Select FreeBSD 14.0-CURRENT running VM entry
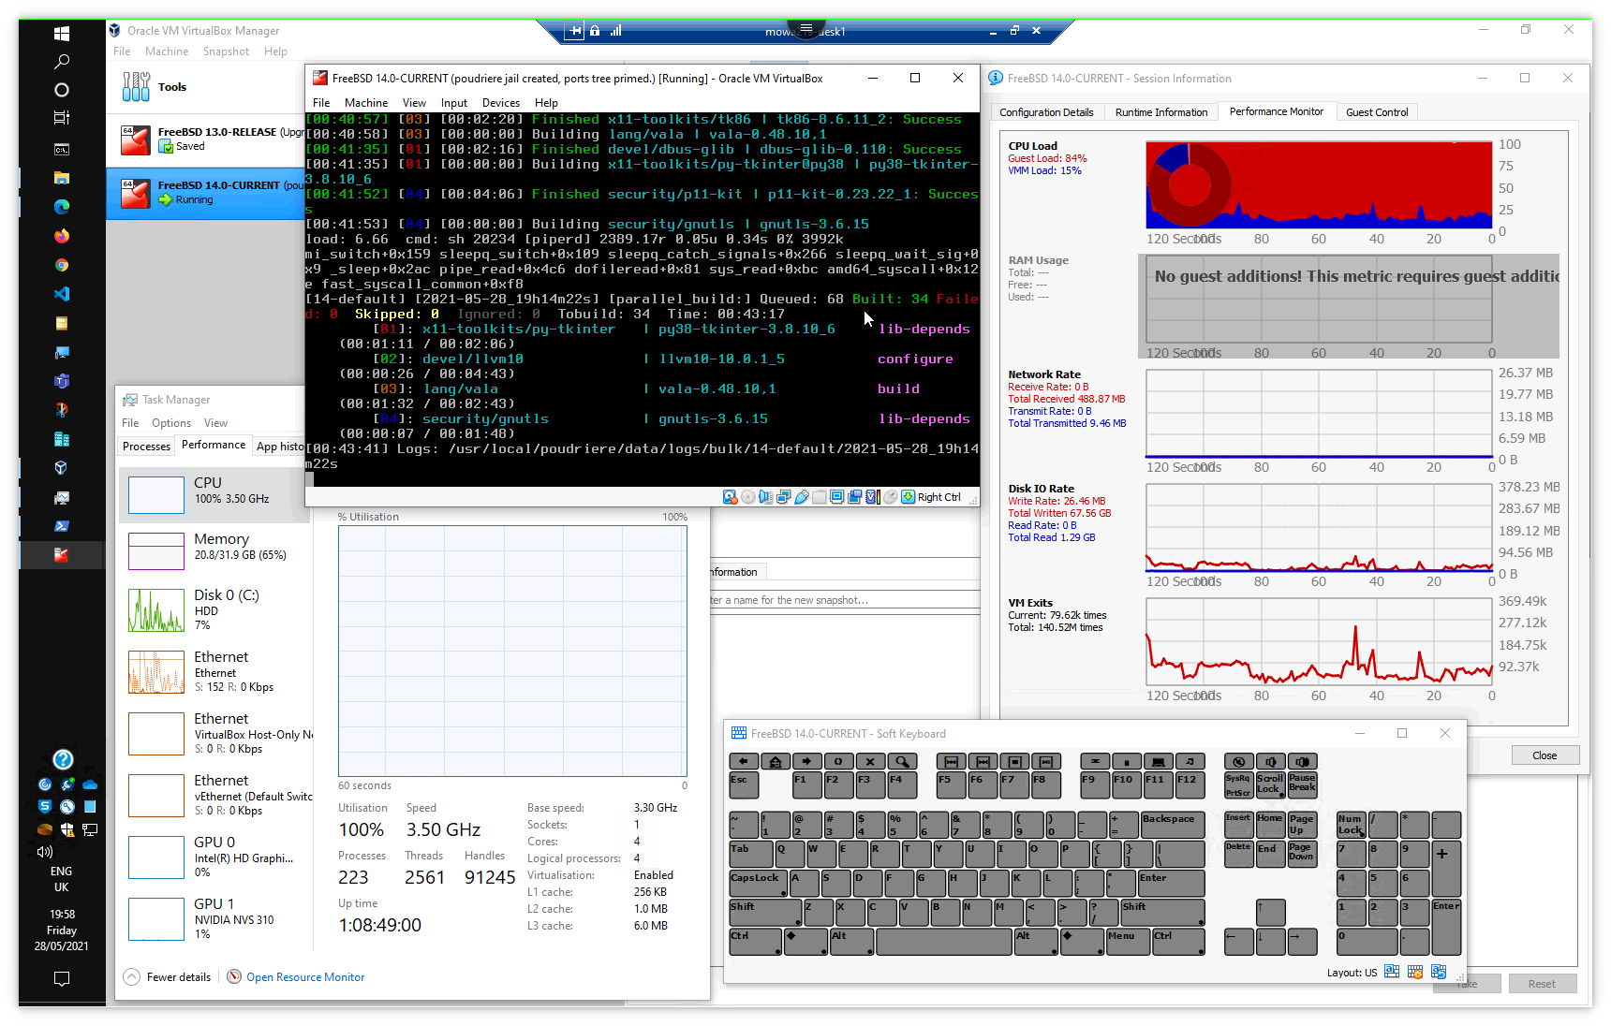The image size is (1611, 1026). point(206,193)
